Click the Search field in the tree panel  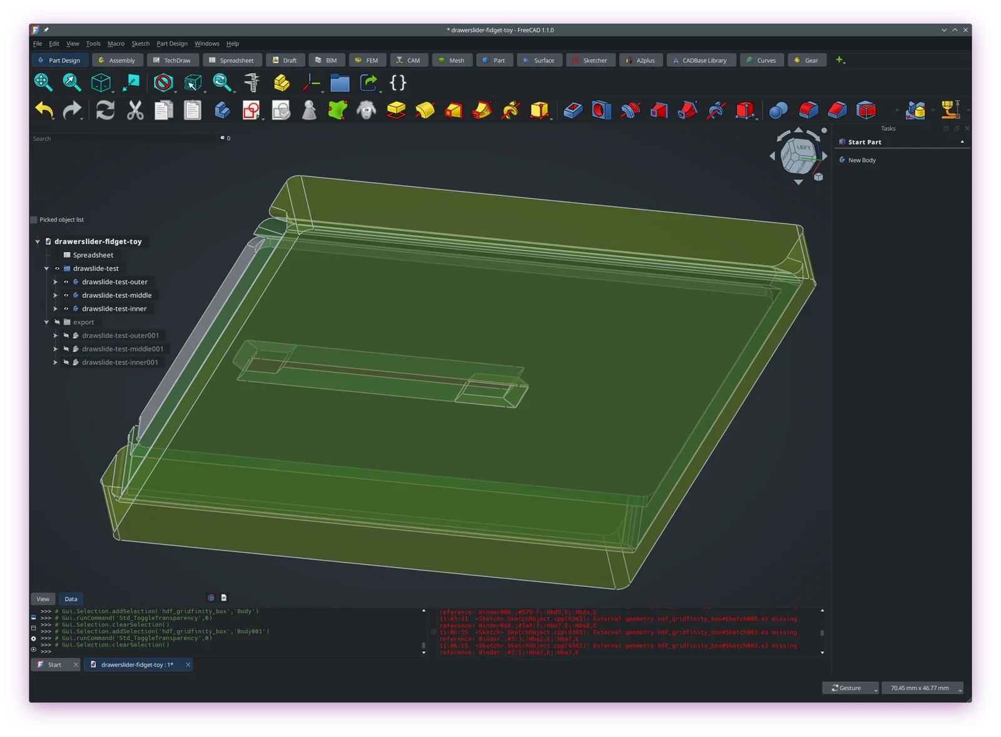(x=124, y=139)
